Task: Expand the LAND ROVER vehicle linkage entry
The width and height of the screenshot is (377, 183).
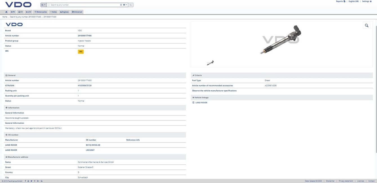Action: (201, 103)
